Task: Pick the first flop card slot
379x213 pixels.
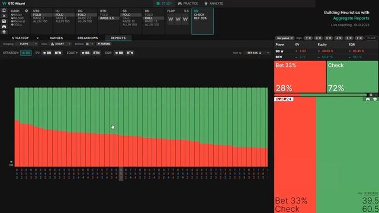Action: [171, 20]
